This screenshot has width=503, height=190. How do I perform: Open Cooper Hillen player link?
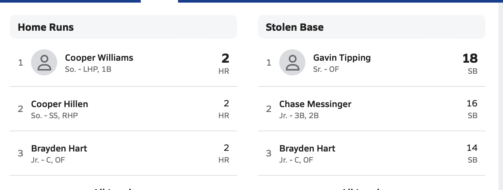point(59,104)
